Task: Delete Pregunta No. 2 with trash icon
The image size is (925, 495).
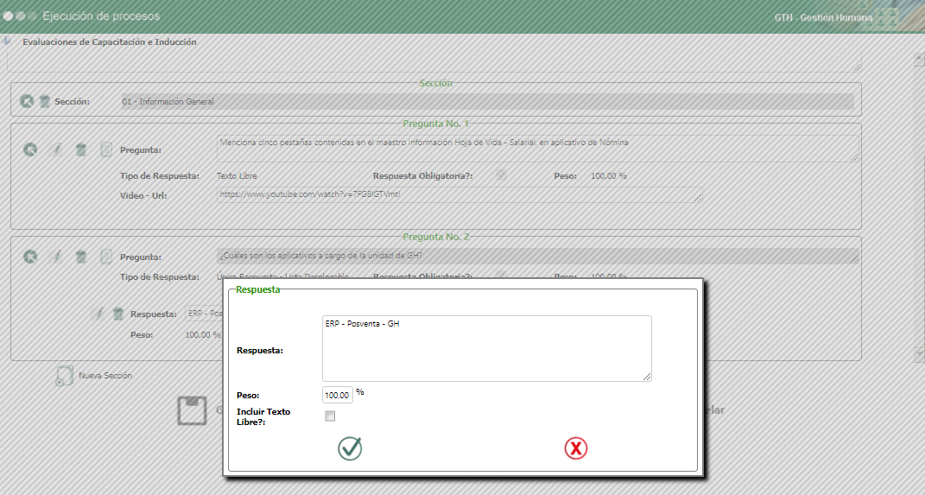Action: (81, 257)
